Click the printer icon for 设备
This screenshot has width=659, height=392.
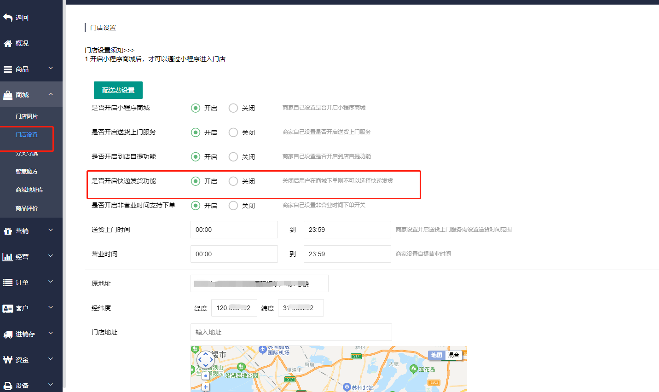click(8, 386)
